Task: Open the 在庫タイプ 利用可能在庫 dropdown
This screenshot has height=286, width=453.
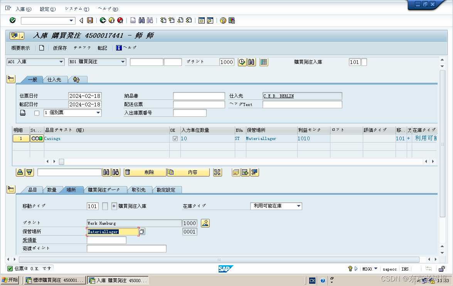Action: (299, 206)
